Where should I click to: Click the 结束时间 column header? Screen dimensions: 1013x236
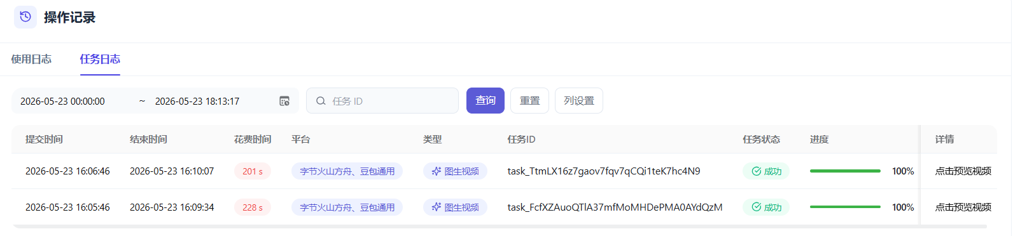coord(148,140)
